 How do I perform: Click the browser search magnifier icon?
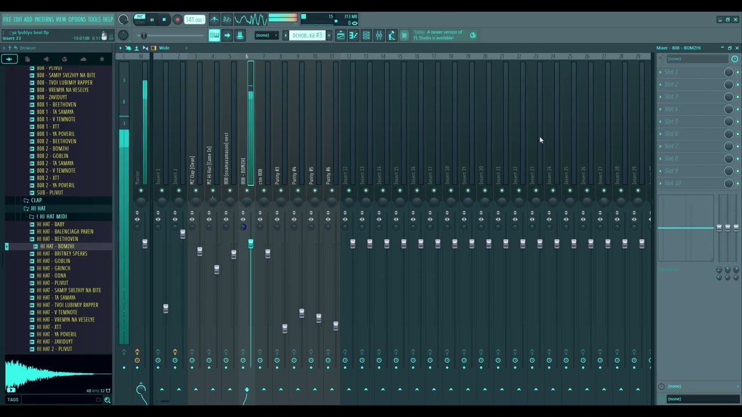pyautogui.click(x=107, y=400)
